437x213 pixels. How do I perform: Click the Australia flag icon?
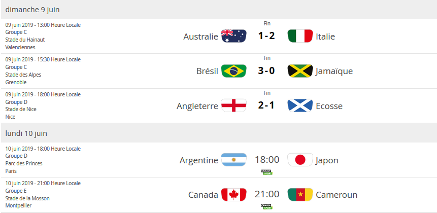[x=234, y=36]
